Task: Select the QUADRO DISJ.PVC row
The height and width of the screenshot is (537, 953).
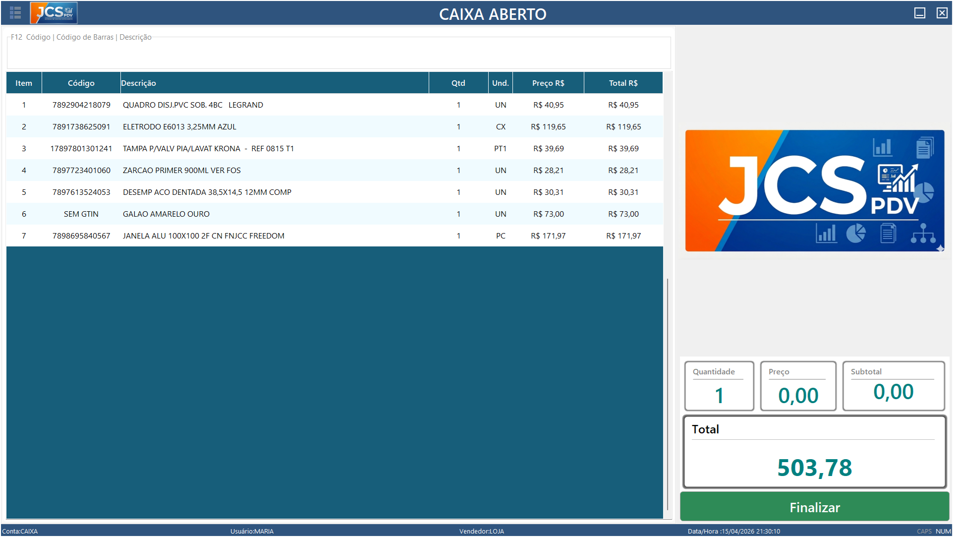Action: pyautogui.click(x=193, y=105)
